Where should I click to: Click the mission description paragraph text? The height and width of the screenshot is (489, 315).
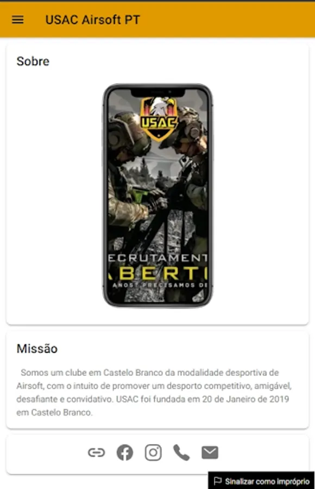pyautogui.click(x=154, y=392)
